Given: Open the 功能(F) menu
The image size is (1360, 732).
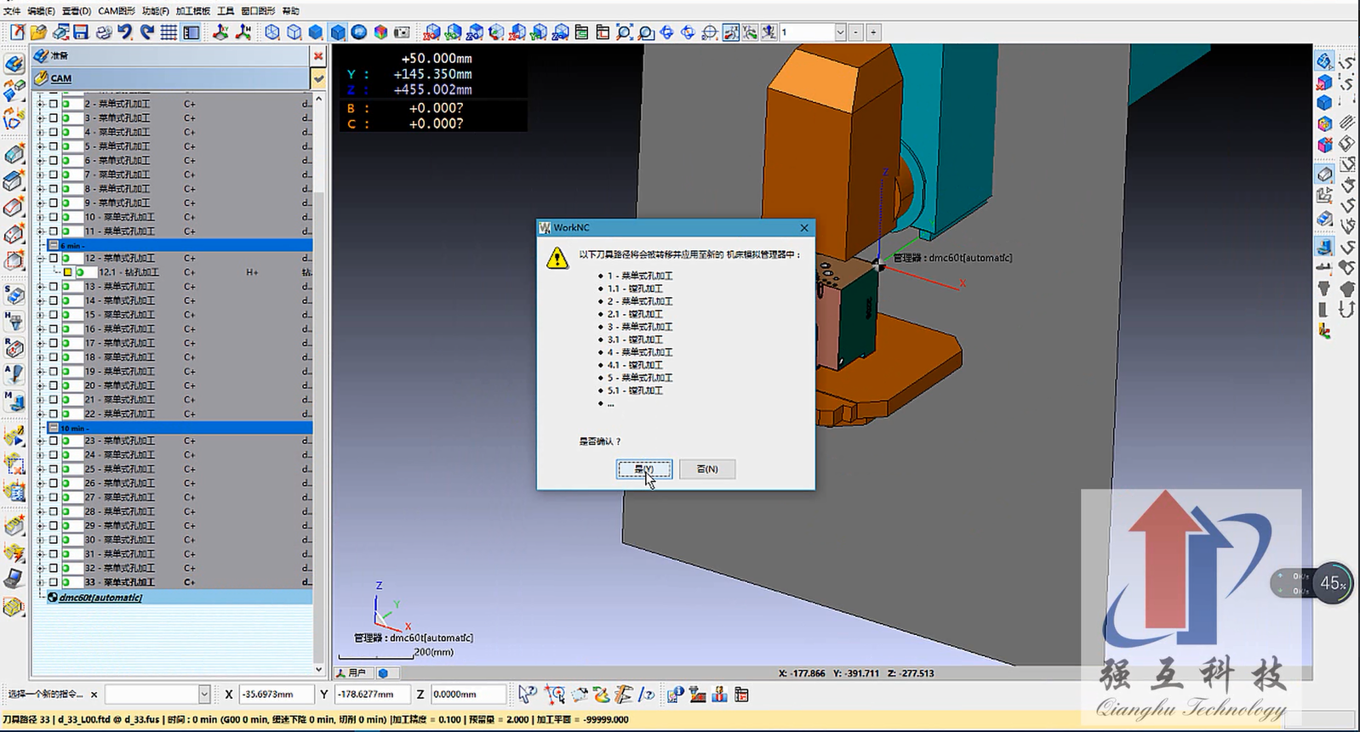Looking at the screenshot, I should [x=155, y=11].
